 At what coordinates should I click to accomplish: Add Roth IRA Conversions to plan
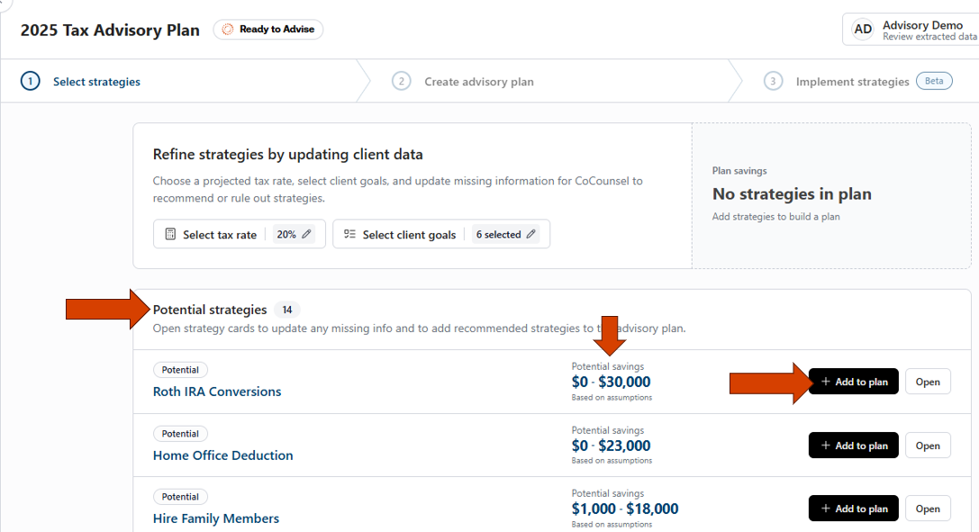(853, 382)
